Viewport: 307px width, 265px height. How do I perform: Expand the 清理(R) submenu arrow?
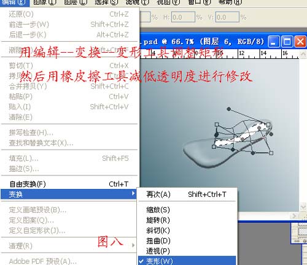pyautogui.click(x=133, y=245)
